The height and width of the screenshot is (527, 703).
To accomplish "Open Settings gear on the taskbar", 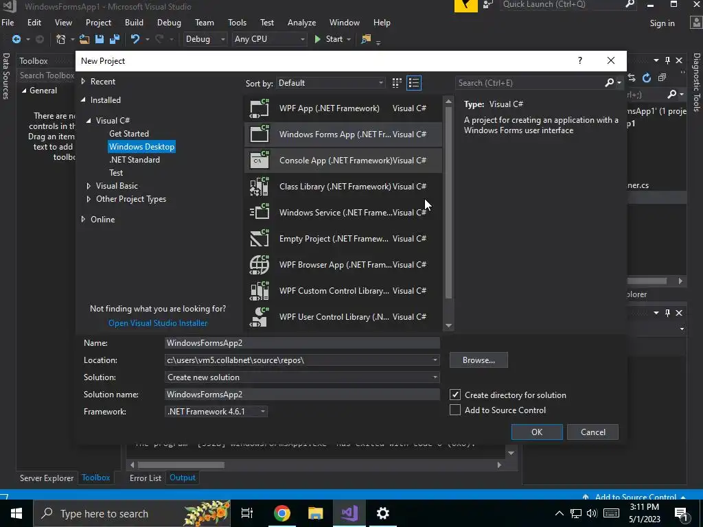I will point(383,513).
